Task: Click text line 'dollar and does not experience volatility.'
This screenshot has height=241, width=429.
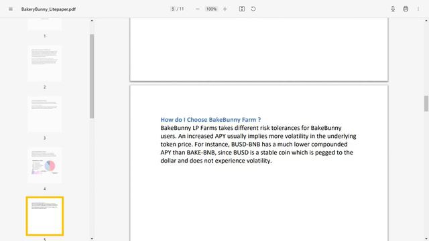Action: pos(216,161)
